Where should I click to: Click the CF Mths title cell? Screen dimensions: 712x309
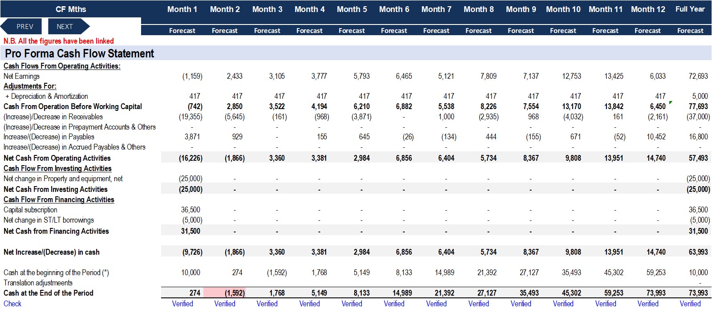coord(71,9)
